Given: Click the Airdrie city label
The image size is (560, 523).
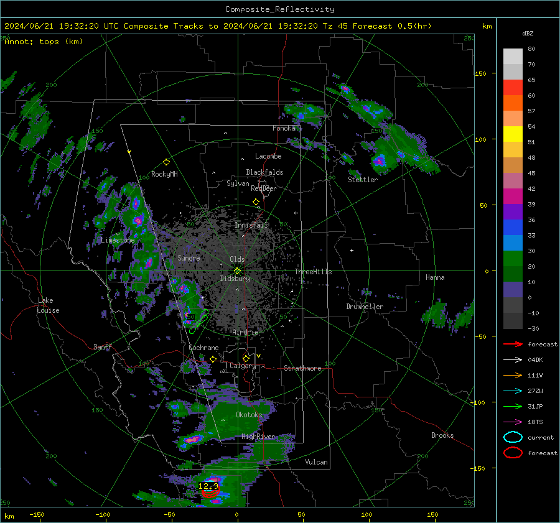Looking at the screenshot, I should tap(245, 332).
